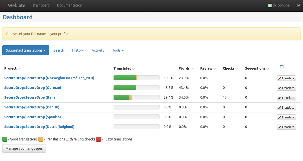The height and width of the screenshot is (161, 303).
Task: Open the Dashboard navbar item
Action: 41,5
